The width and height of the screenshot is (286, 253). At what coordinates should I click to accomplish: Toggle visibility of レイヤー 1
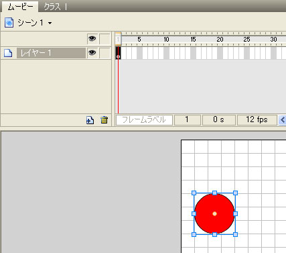click(92, 53)
